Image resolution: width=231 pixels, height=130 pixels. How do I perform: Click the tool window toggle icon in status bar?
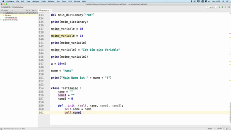pyautogui.click(x=1, y=129)
